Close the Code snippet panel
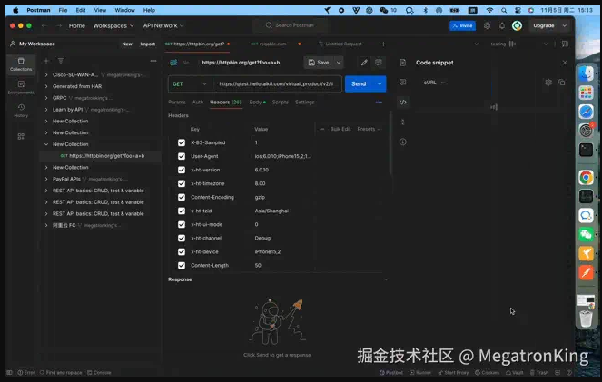This screenshot has width=602, height=382. click(565, 63)
